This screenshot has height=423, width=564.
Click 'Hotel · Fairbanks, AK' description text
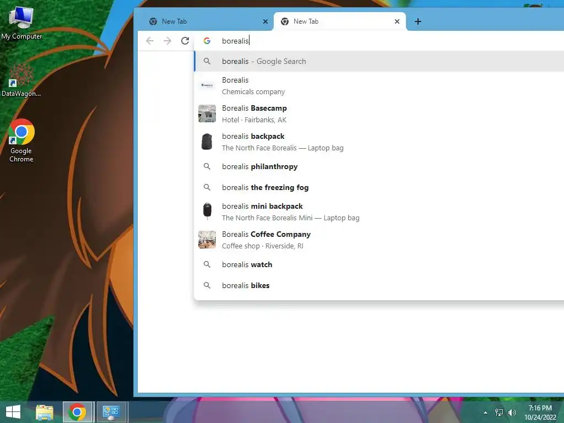click(x=254, y=120)
